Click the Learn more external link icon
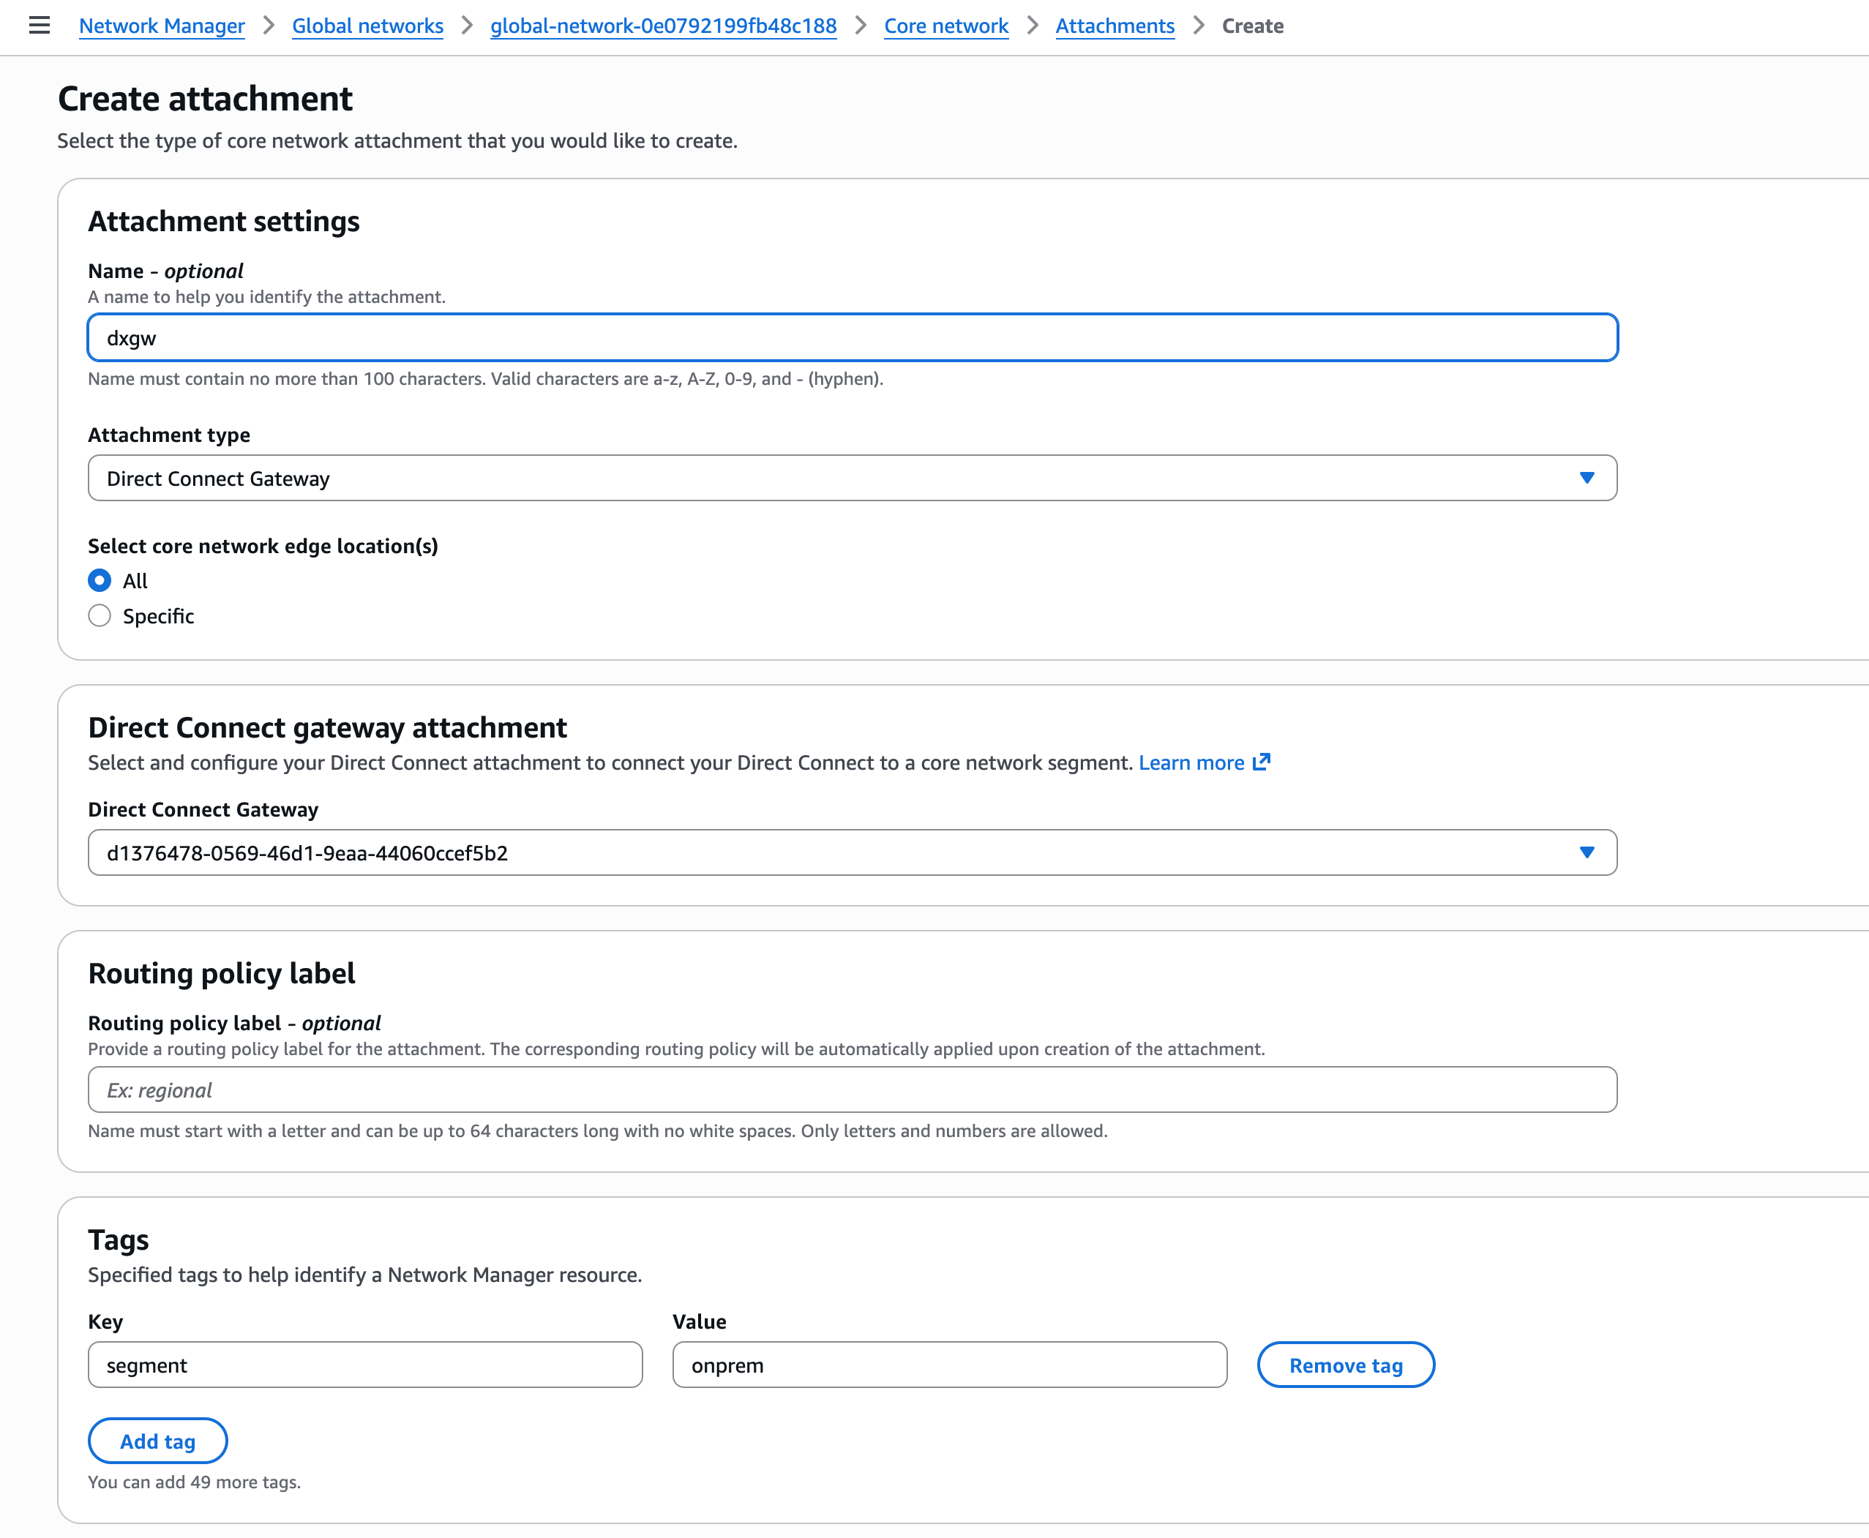Screen dimensions: 1869x1538 click(x=1262, y=762)
